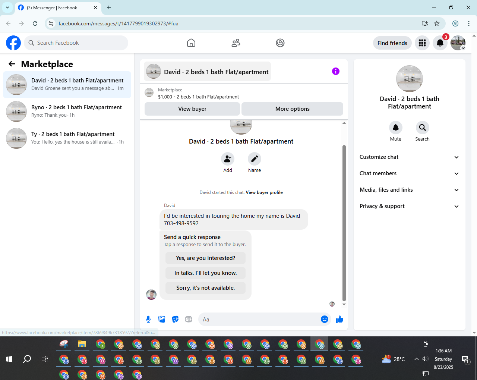This screenshot has height=380, width=477.
Task: Open the emoji picker in message box
Action: tap(325, 319)
